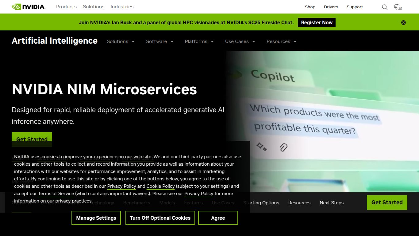
Task: Click the Get Started button
Action: pyautogui.click(x=387, y=203)
